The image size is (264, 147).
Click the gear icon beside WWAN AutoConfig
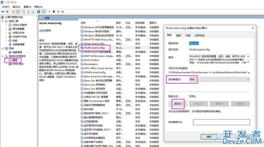(82, 72)
